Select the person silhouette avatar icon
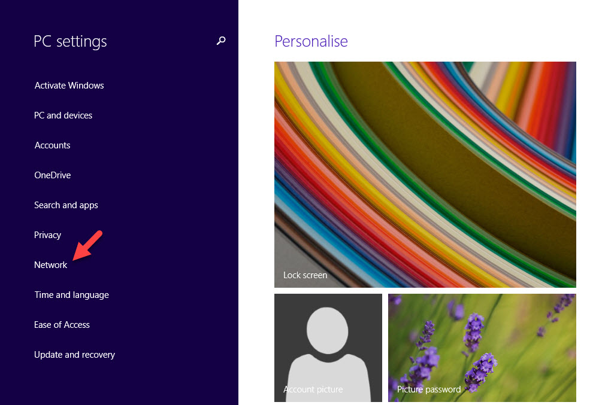Viewport: 605px width, 405px height. 328,348
